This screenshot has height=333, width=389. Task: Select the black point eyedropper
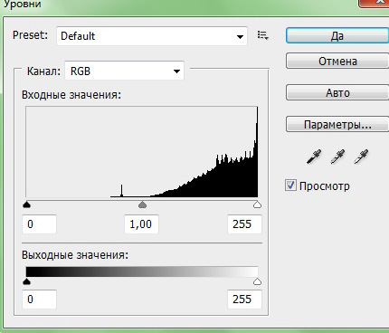[314, 157]
